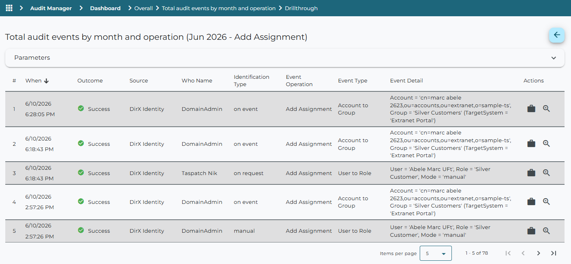This screenshot has height=264, width=571.
Task: Click timestamp 6:28:05 PM in row 1
Action: tap(40, 114)
